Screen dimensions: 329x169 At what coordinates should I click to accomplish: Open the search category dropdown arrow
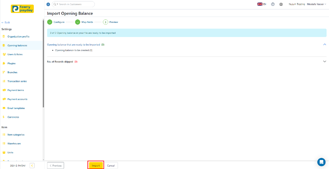click(57, 4)
